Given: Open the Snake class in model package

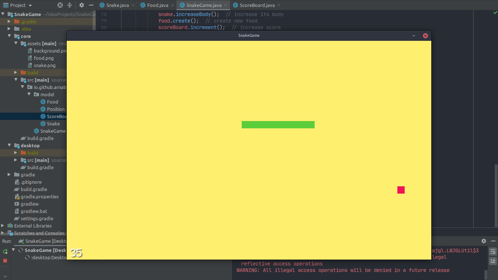Looking at the screenshot, I should 50,124.
